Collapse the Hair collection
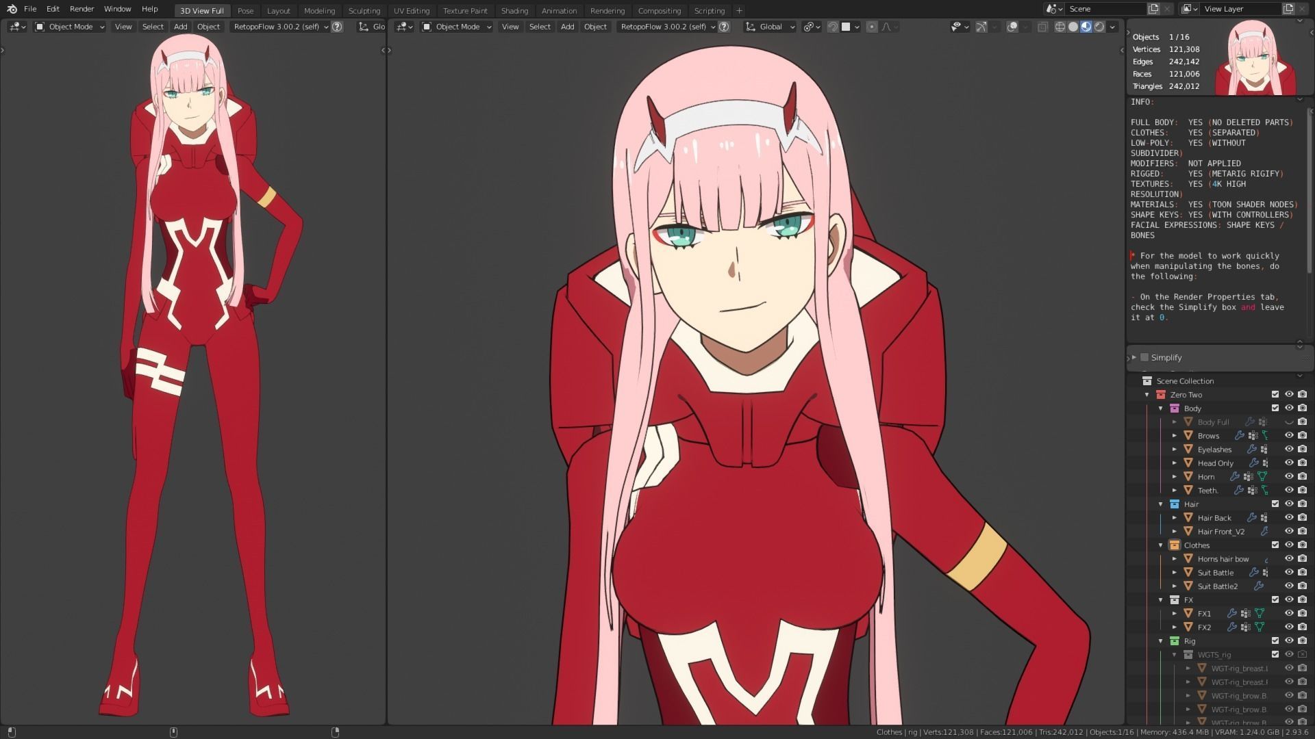 pos(1161,504)
